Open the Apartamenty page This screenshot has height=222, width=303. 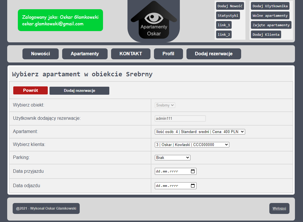click(x=85, y=54)
